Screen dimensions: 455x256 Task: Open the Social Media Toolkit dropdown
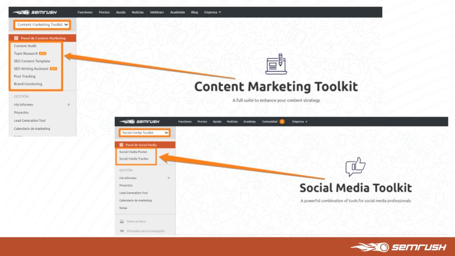145,133
